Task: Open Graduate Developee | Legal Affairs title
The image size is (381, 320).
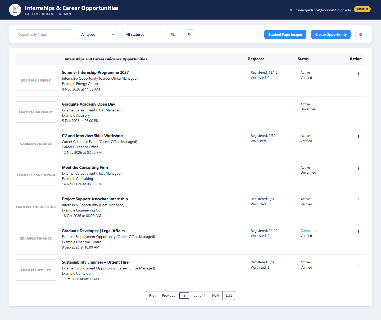Action: (93, 231)
